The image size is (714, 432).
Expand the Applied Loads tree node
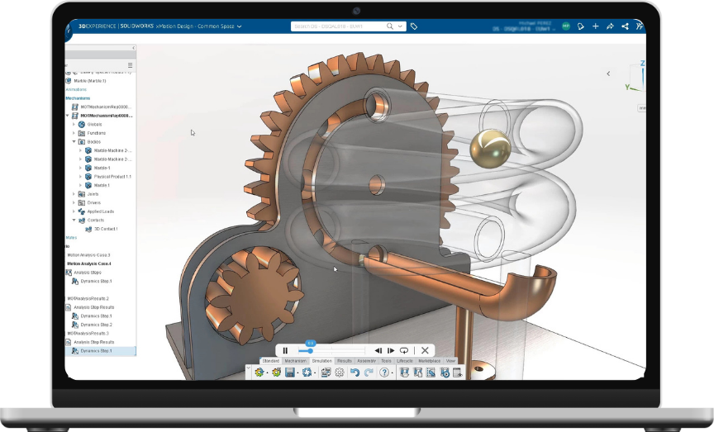click(74, 211)
